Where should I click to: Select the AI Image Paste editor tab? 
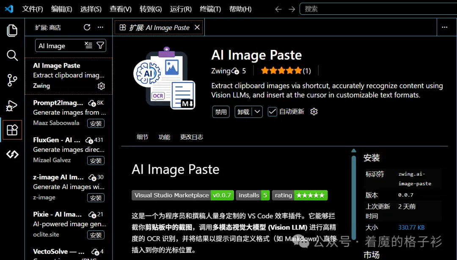(159, 27)
